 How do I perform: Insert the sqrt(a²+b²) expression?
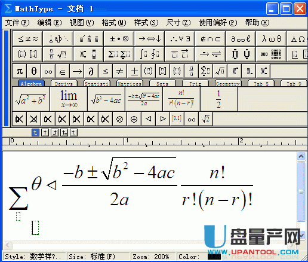31,99
